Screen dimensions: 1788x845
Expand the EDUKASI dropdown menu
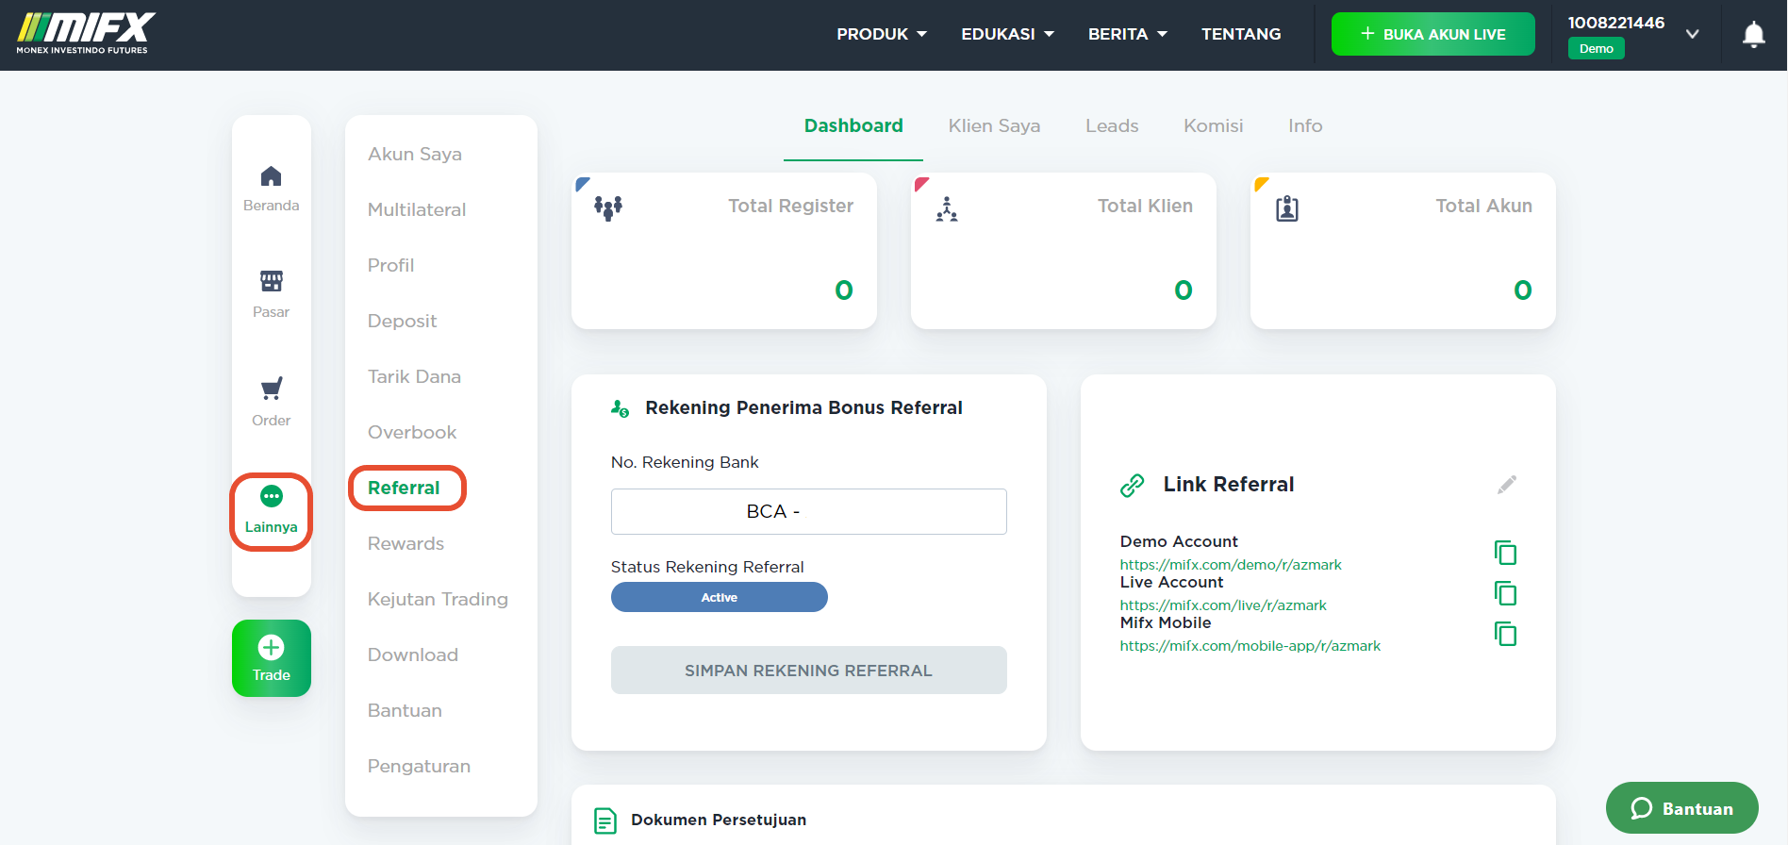[x=1007, y=34]
